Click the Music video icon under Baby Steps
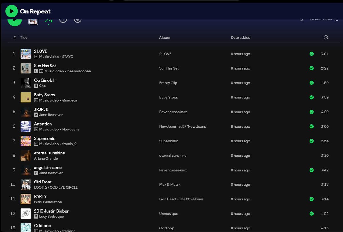The image size is (343, 232). pyautogui.click(x=36, y=100)
